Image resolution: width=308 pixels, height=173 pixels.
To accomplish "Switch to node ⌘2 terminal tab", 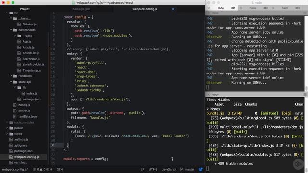I will click(x=254, y=8).
